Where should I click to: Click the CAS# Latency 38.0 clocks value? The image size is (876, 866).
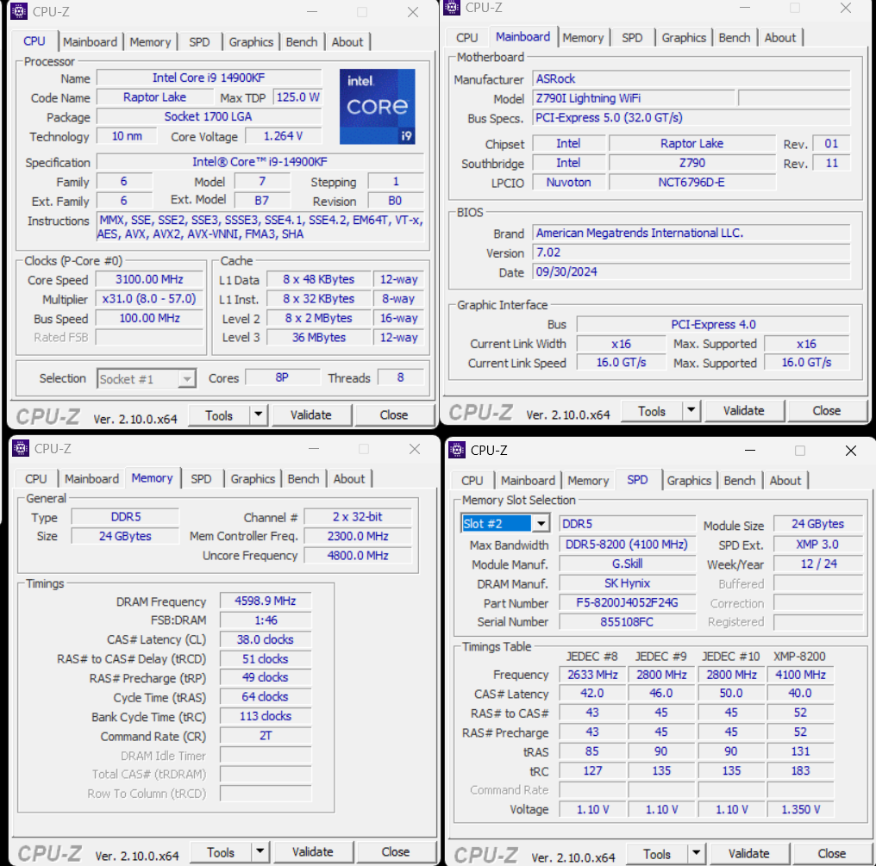[x=266, y=639]
